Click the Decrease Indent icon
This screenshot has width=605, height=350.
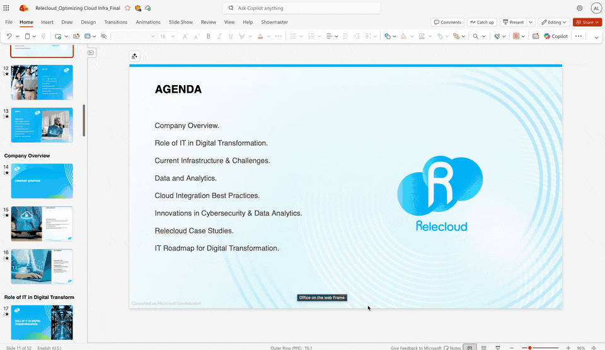pos(345,36)
